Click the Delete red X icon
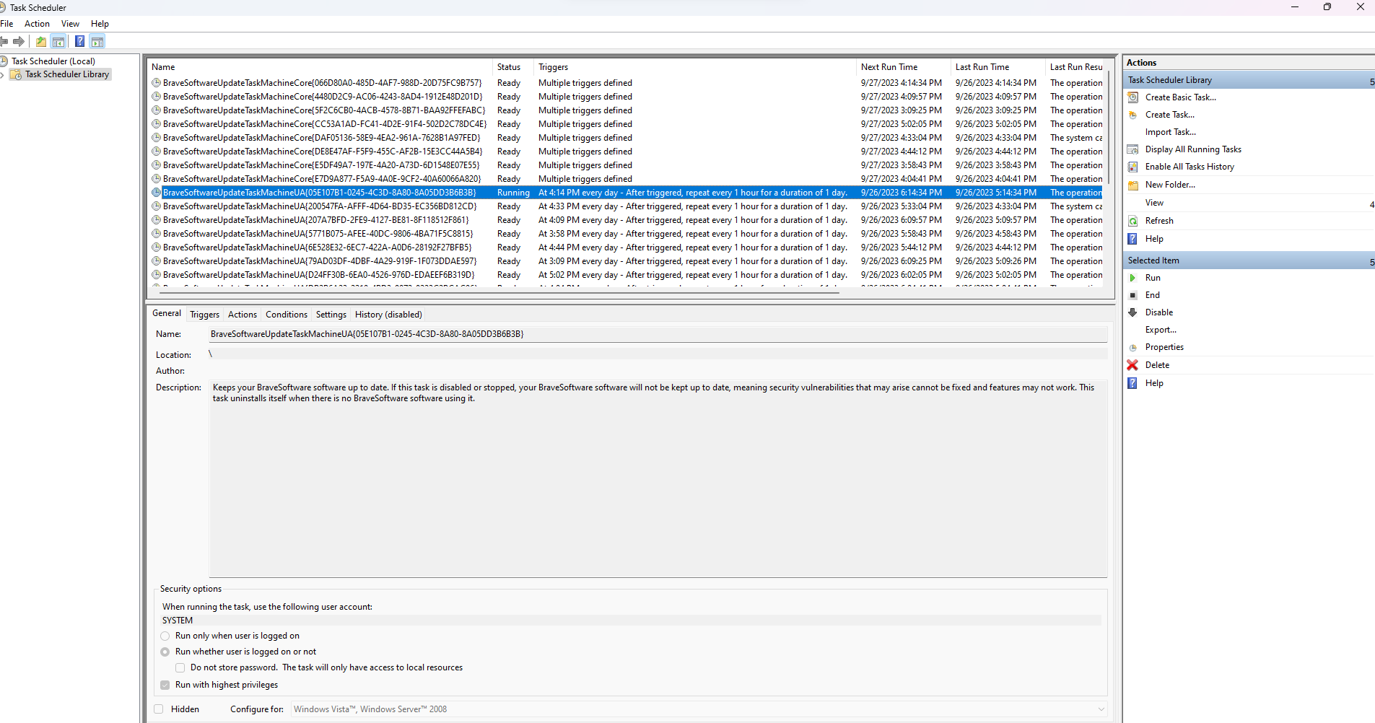 (x=1133, y=364)
